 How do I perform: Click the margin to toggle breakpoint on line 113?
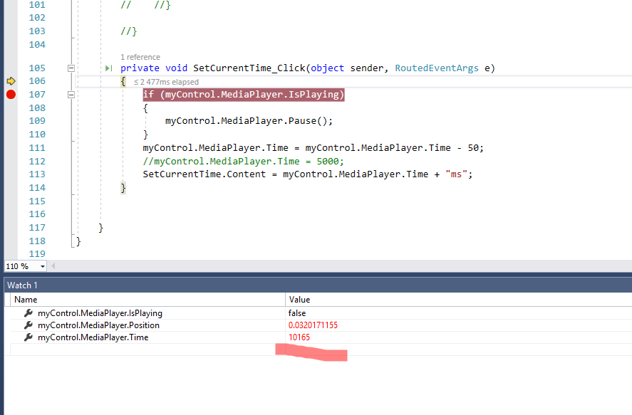pos(9,174)
